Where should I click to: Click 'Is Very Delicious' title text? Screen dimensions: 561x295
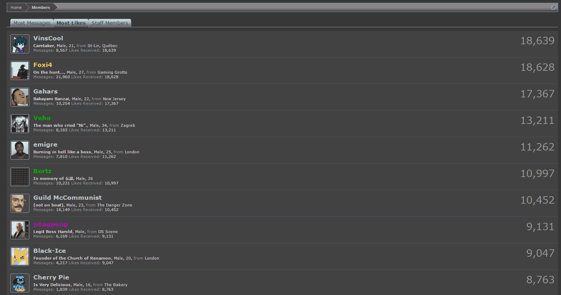(x=52, y=285)
